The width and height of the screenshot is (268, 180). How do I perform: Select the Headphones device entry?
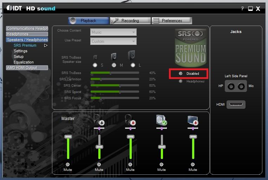[27, 34]
